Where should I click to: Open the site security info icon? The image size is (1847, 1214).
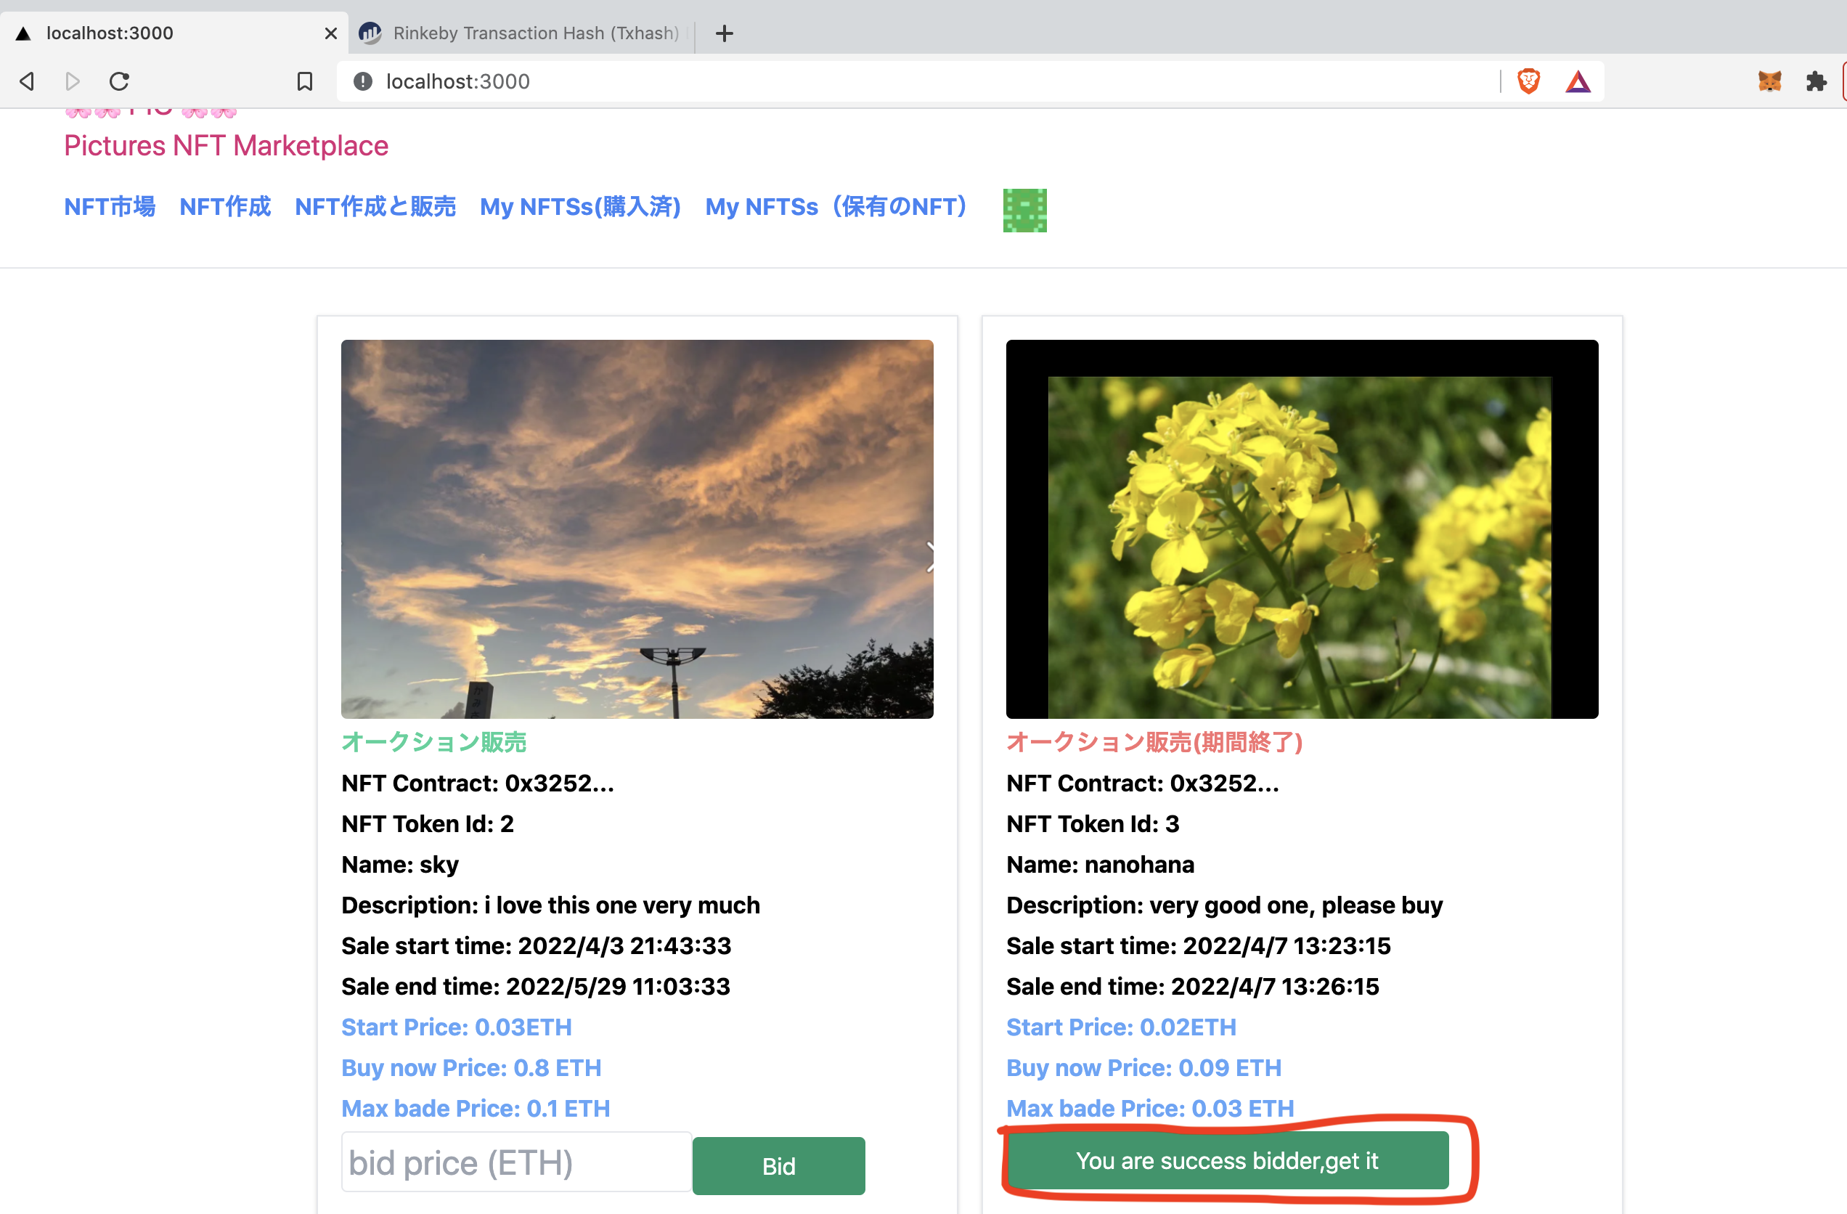[x=362, y=81]
